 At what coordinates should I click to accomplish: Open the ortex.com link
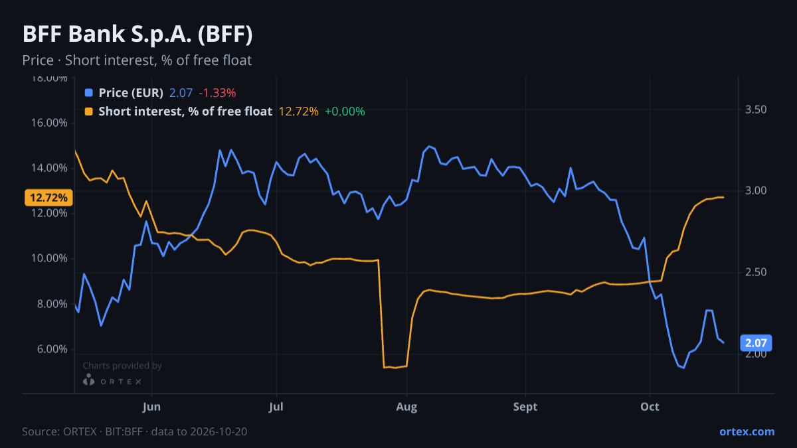pos(747,431)
